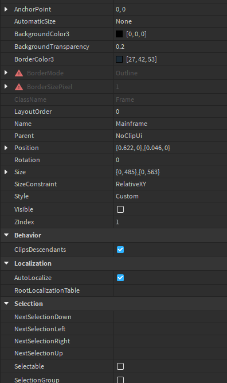
Task: Edit BorderColor3 value [27, 42, 53]
Action: 141,59
